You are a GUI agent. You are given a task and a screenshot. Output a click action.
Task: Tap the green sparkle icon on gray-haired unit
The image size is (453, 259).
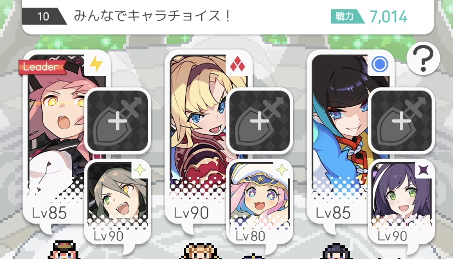click(140, 170)
